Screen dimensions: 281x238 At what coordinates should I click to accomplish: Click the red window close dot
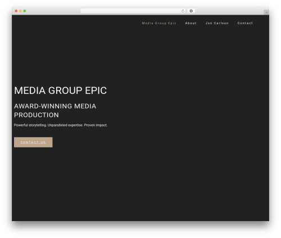coord(16,11)
